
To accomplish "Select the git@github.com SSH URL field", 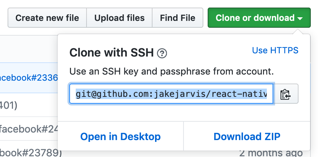I will click(x=171, y=94).
